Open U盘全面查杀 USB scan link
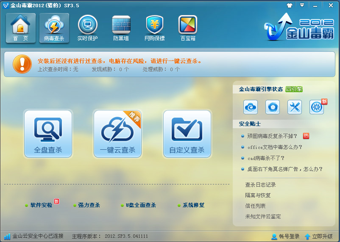 point(140,205)
